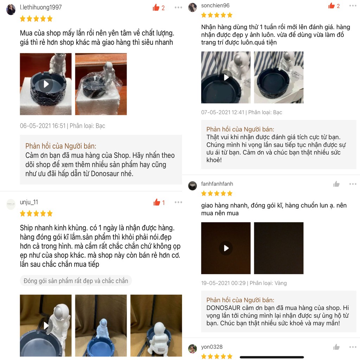This screenshot has height=360, width=360.
Task: Tap the 'Đóng gói sản phẩm rất đẹp' tag
Action: coord(76,281)
